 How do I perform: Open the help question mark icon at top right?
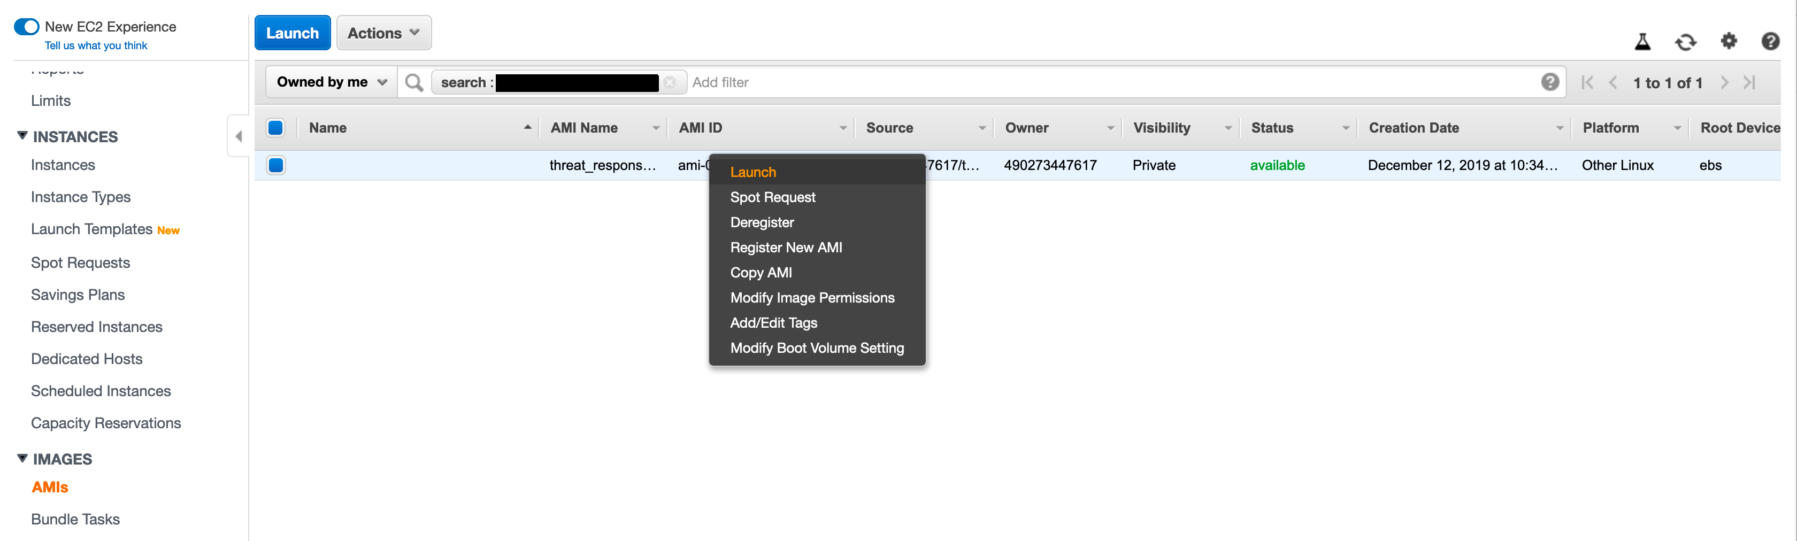(x=1770, y=42)
